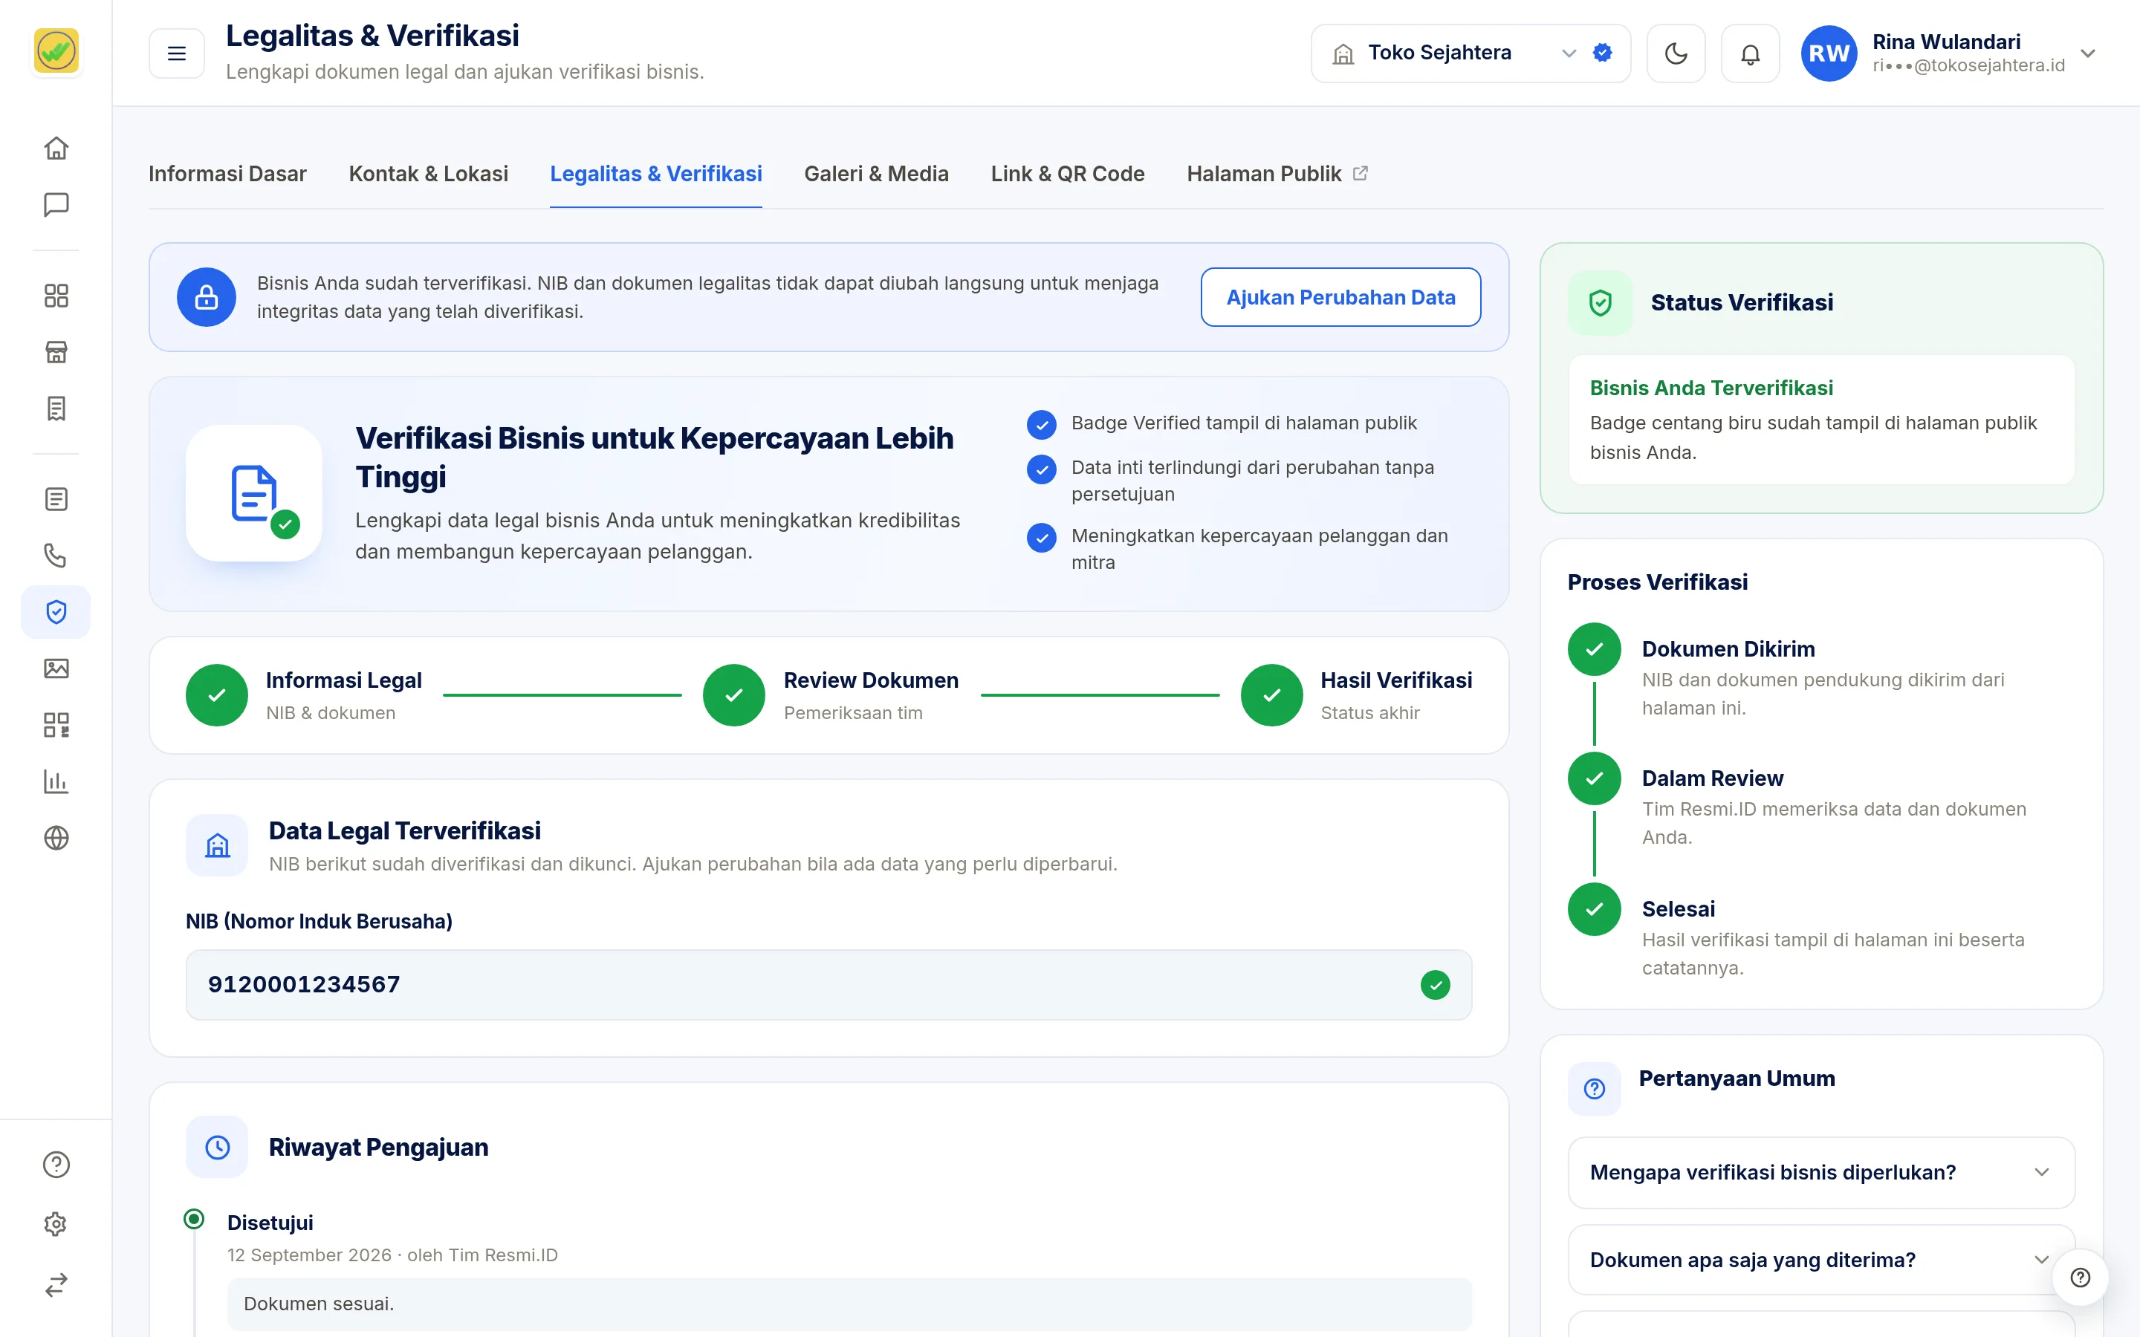Open the bar chart analytics icon
The image size is (2140, 1337).
click(x=56, y=781)
